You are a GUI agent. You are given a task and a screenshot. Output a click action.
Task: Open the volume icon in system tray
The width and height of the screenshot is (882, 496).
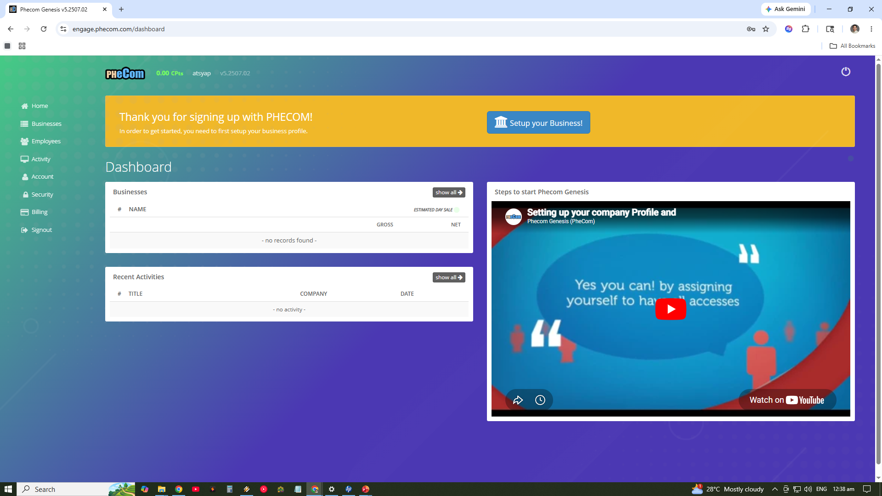click(x=808, y=489)
